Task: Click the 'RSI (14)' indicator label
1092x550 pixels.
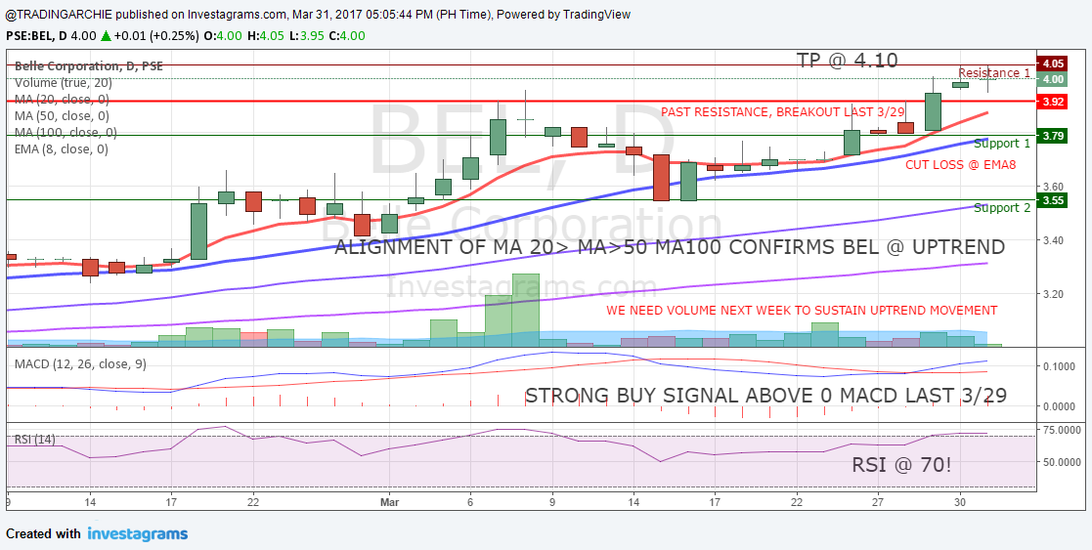Action: point(35,440)
